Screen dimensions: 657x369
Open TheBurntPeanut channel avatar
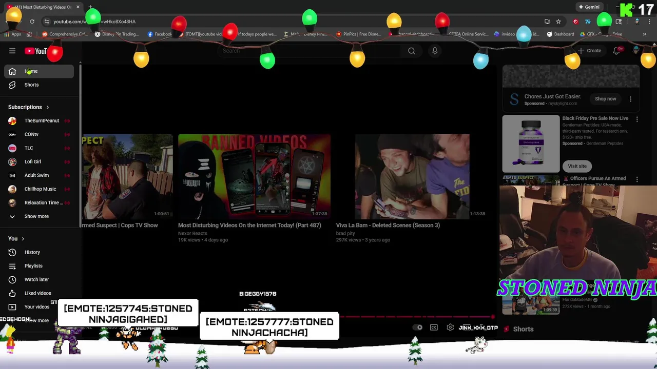coord(12,121)
